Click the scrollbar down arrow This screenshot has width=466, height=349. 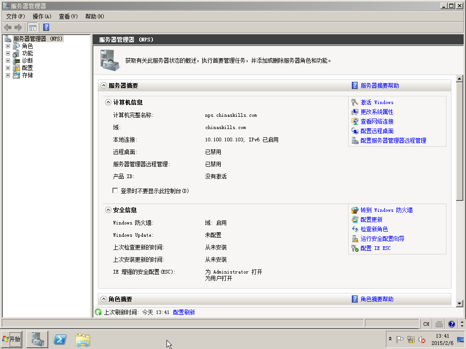[x=460, y=303]
